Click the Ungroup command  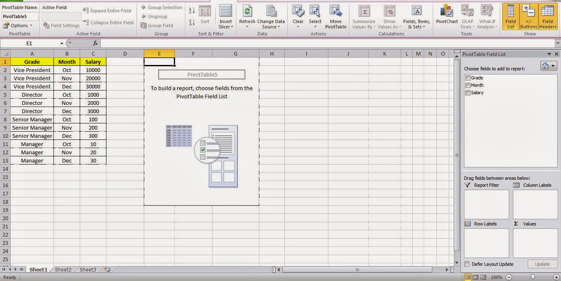point(154,16)
